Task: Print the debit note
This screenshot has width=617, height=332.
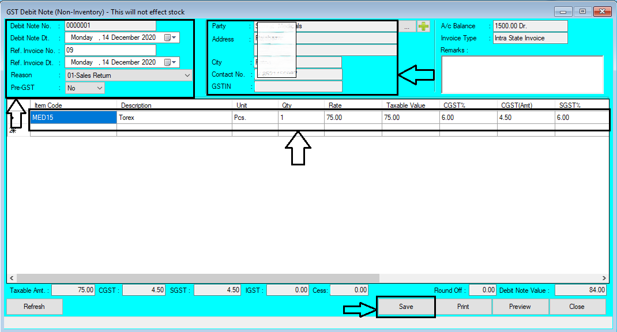Action: click(x=463, y=306)
